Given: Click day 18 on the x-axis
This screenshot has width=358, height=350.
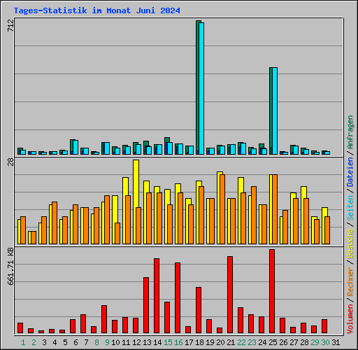Looking at the screenshot, I should (199, 342).
